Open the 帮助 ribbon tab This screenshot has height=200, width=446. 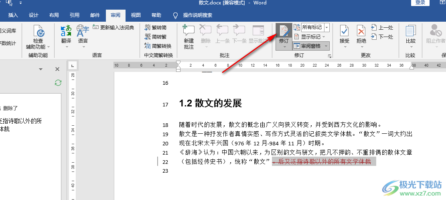pos(156,15)
